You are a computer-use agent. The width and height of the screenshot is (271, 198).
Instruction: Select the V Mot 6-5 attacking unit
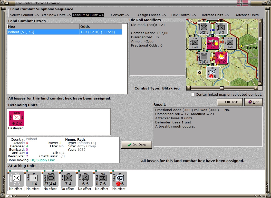coord(85,179)
